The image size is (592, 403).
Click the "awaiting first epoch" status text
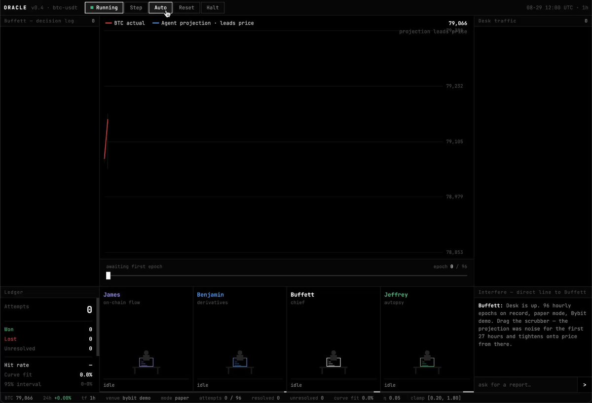pyautogui.click(x=134, y=267)
